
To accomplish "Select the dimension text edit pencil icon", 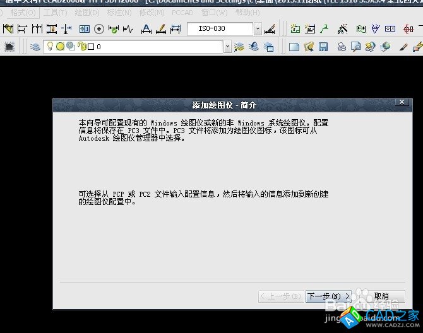I will 160,29.
